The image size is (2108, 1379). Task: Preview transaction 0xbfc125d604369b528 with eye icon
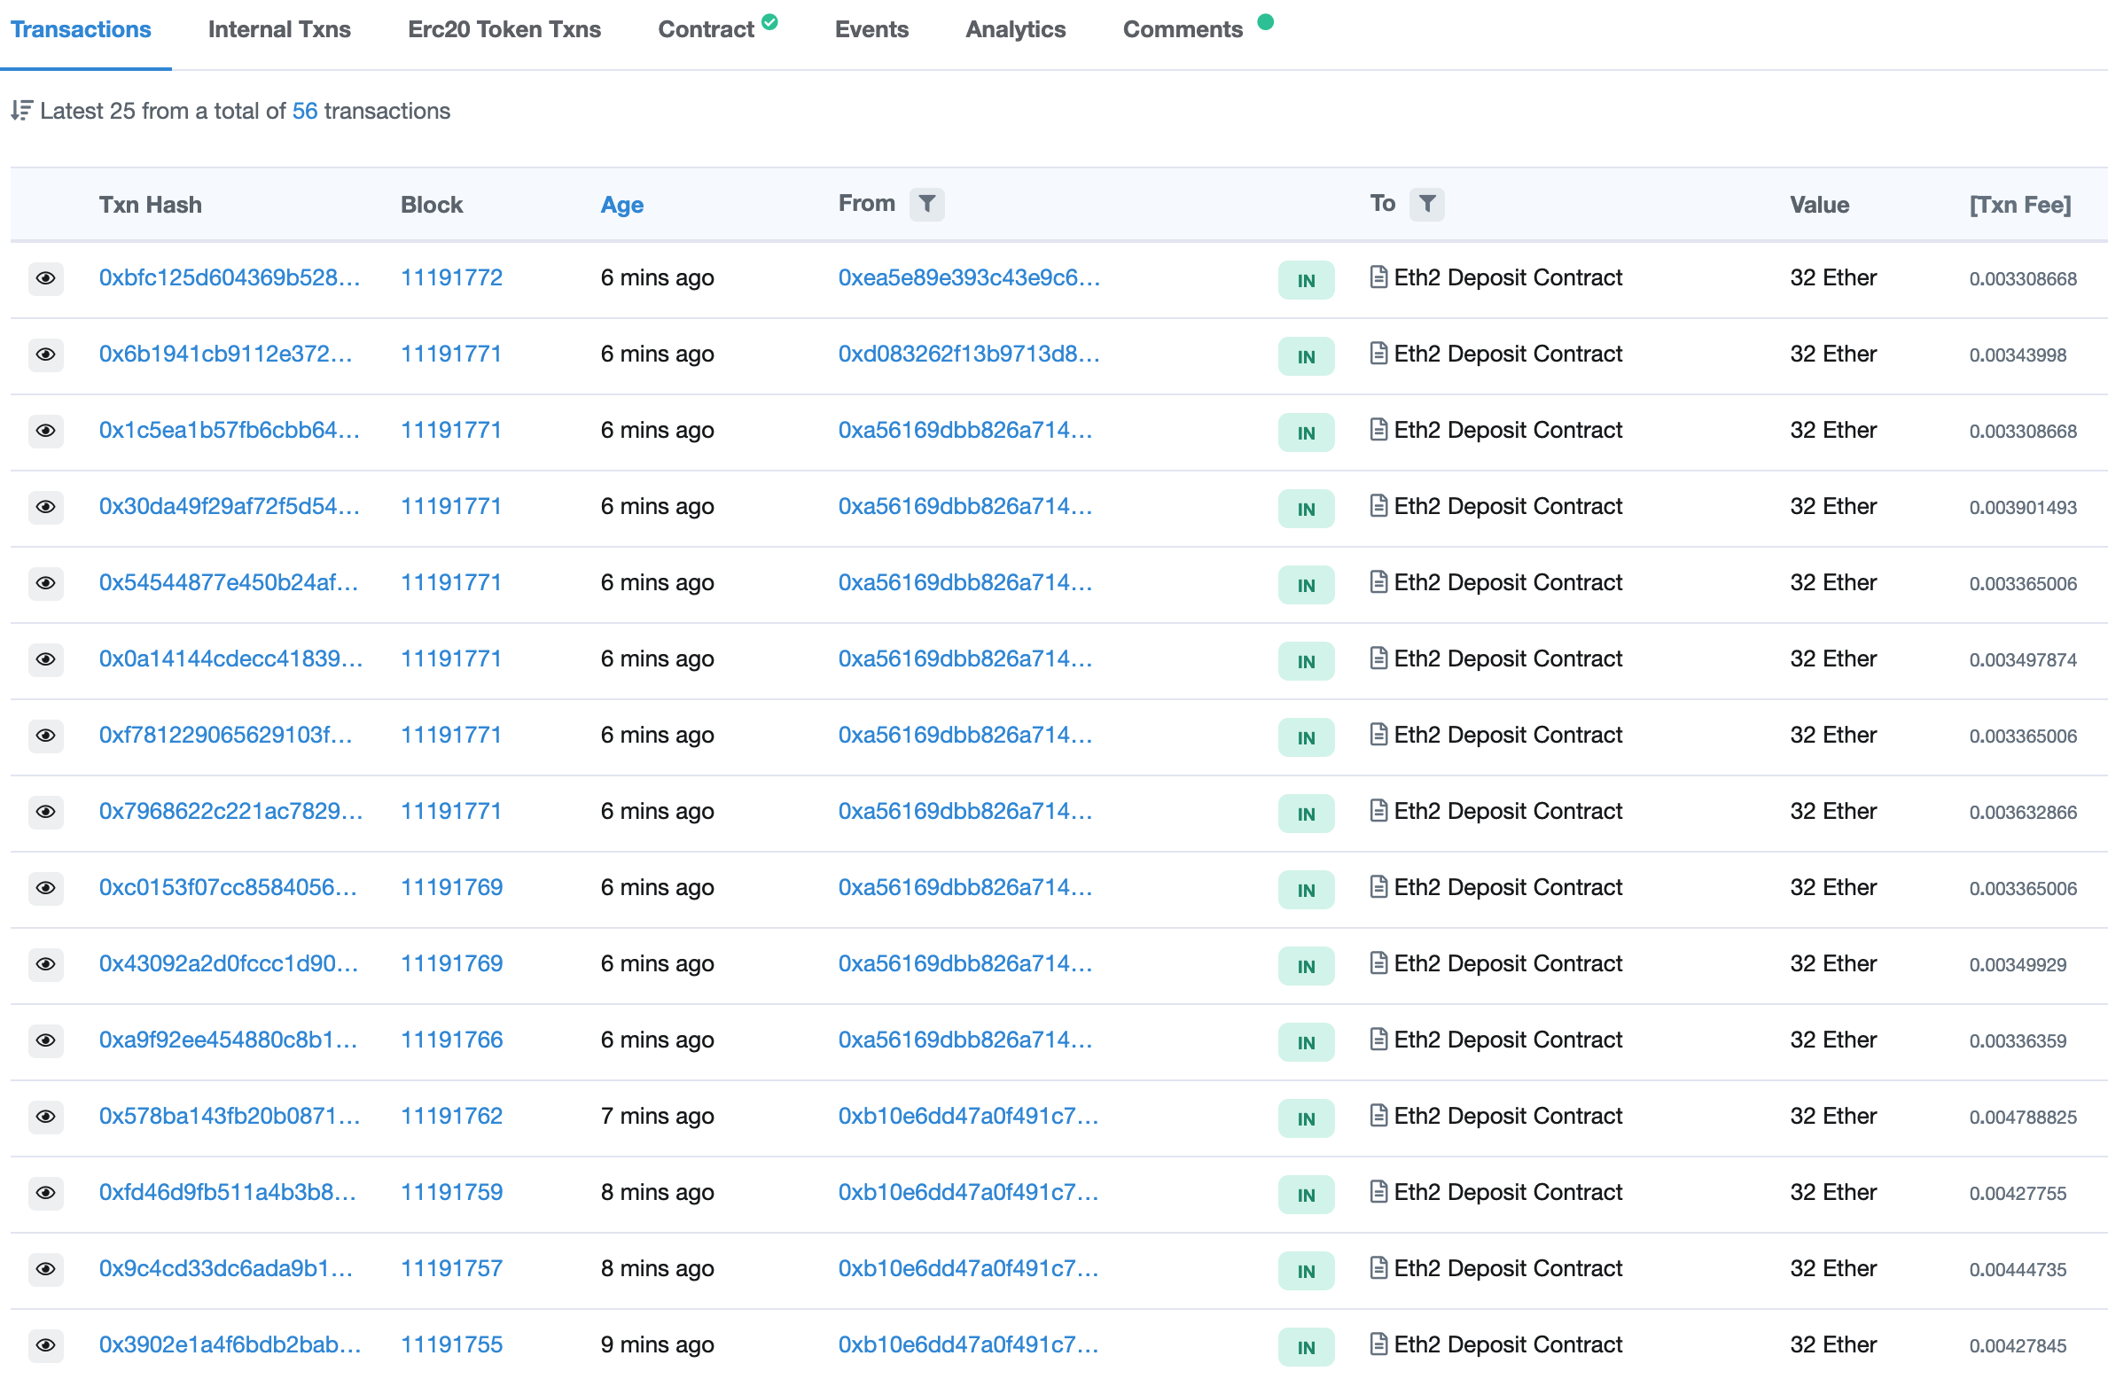coord(45,278)
